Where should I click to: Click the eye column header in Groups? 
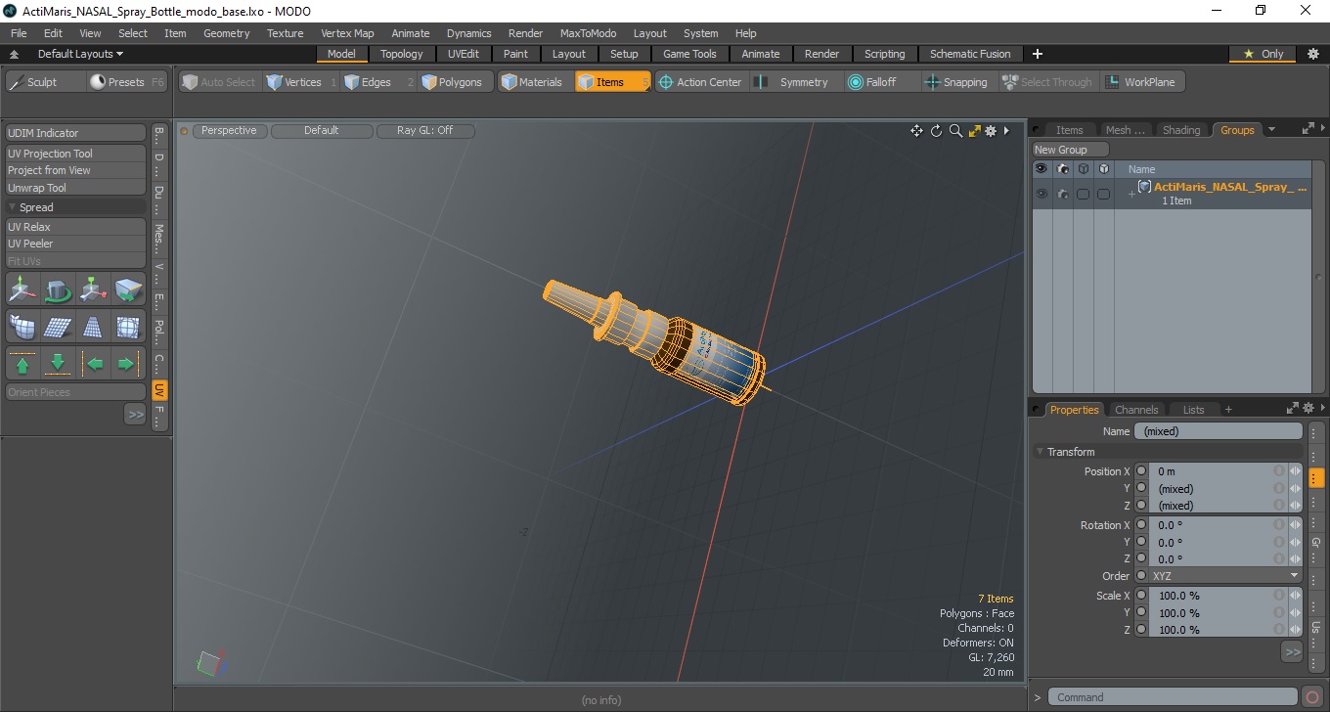coord(1042,169)
